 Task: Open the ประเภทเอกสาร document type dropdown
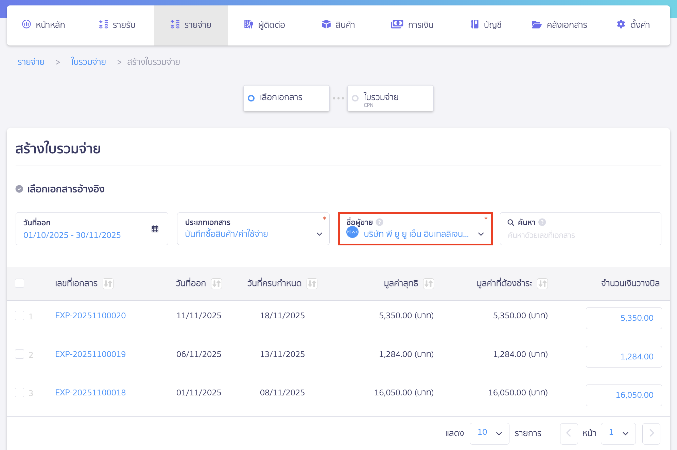(319, 234)
